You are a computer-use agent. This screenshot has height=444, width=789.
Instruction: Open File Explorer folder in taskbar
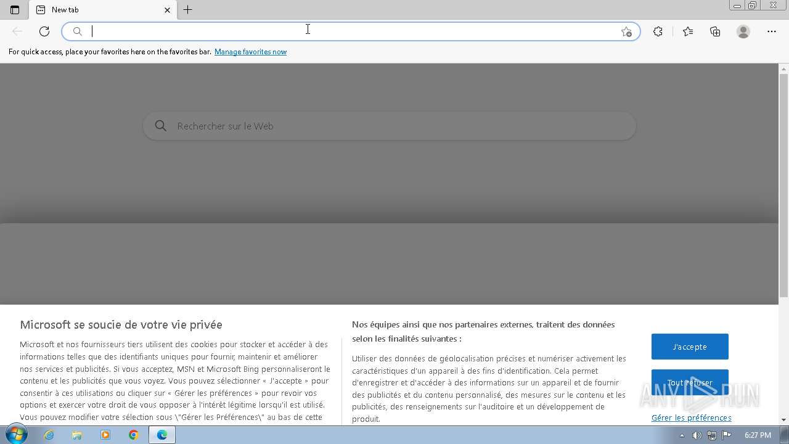pos(77,435)
